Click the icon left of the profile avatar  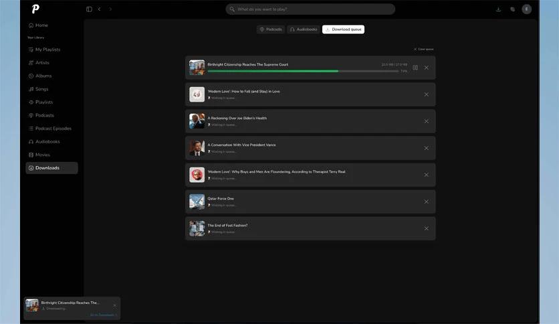(512, 9)
